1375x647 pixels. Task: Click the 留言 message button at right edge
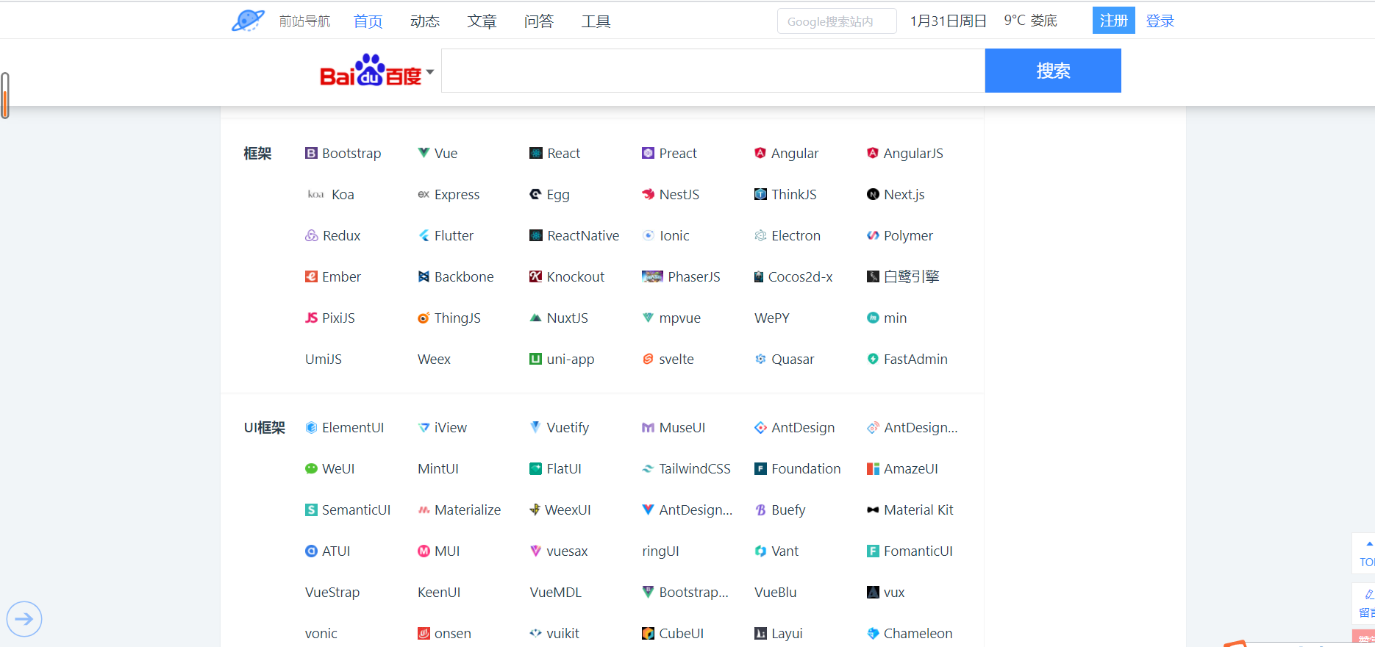(x=1365, y=603)
